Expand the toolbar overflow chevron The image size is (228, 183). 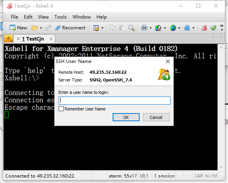[221, 27]
